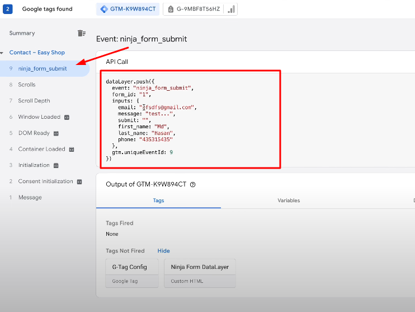
Task: Collapse the Contact – Easy Shop group
Action: (x=2, y=53)
